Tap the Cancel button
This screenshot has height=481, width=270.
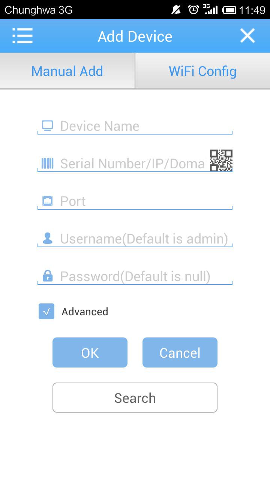pyautogui.click(x=180, y=352)
